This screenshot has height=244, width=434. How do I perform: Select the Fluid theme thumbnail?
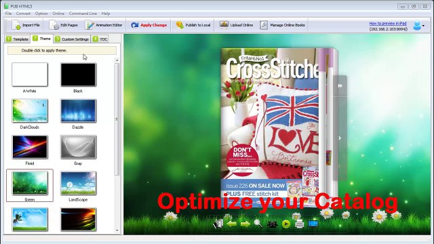[x=30, y=147]
